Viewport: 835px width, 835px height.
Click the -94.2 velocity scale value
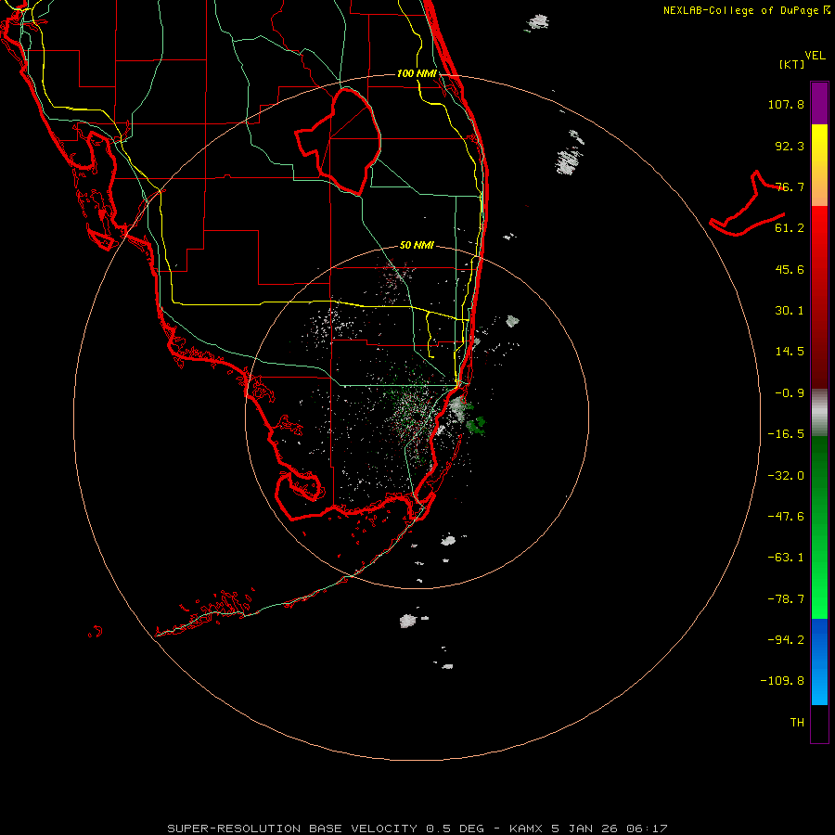click(x=786, y=639)
